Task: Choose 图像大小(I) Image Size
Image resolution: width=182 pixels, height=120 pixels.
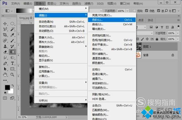Action: pos(61,37)
